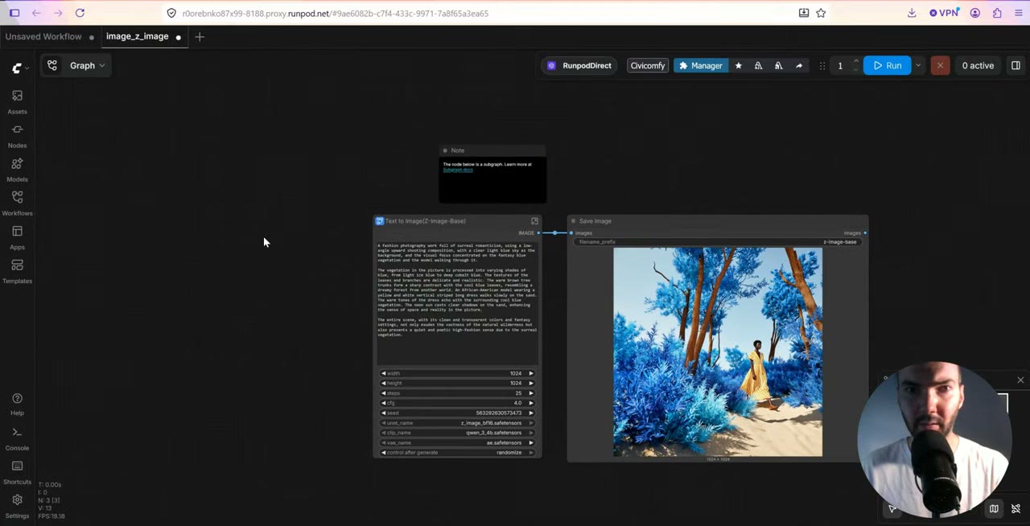Open the clip_name model selector
The width and height of the screenshot is (1030, 526).
[x=457, y=433]
